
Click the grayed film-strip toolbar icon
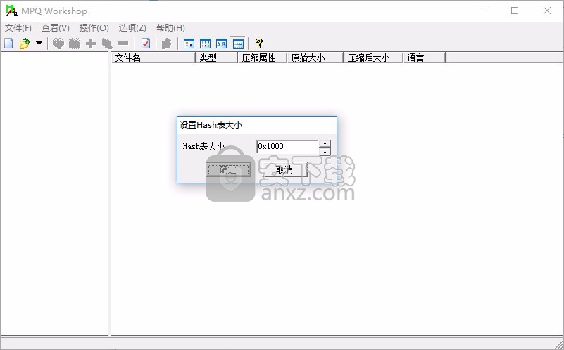click(75, 44)
